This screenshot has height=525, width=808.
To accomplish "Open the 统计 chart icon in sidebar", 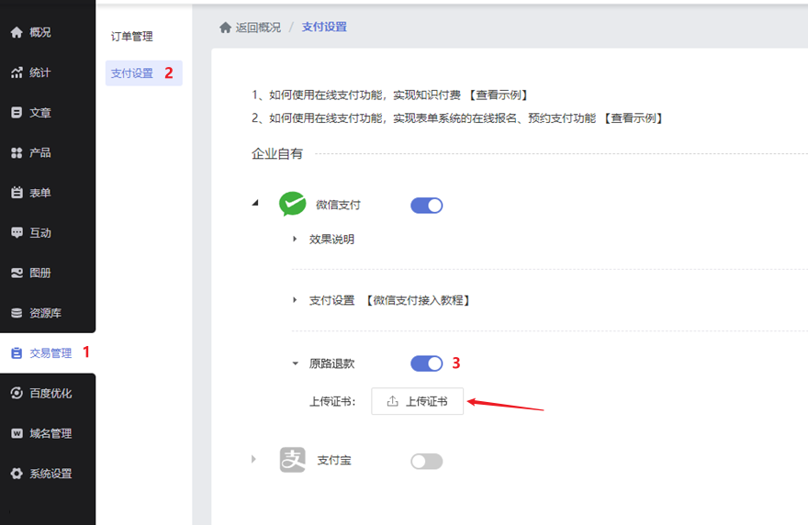I will (x=17, y=73).
